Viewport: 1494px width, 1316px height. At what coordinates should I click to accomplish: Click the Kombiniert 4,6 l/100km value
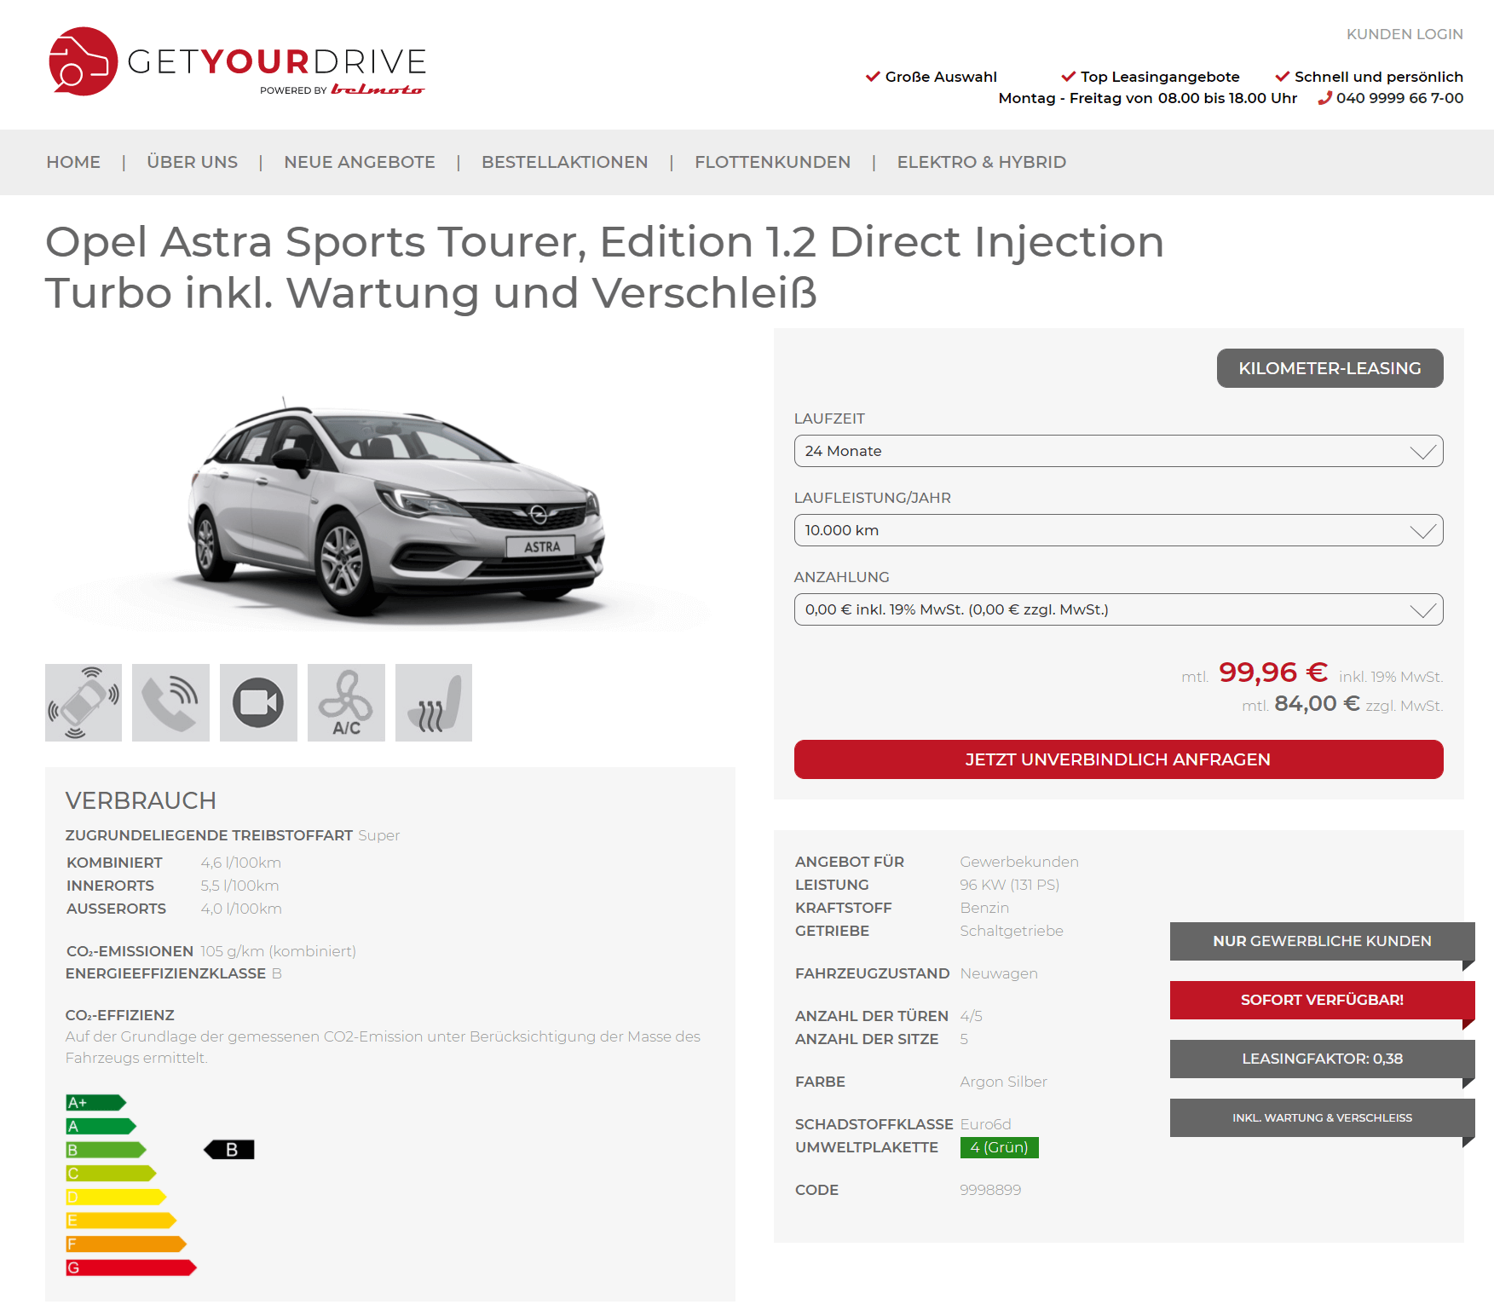[x=240, y=863]
